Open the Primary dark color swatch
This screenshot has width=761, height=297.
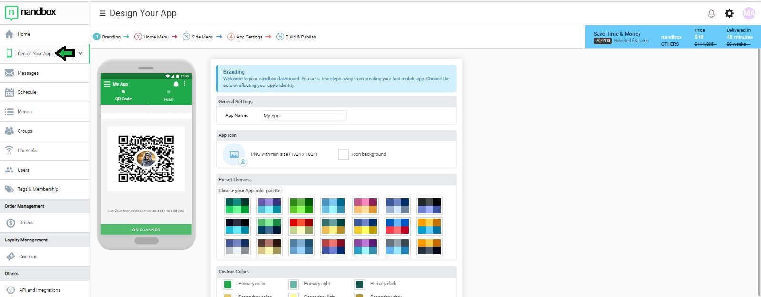pos(360,285)
